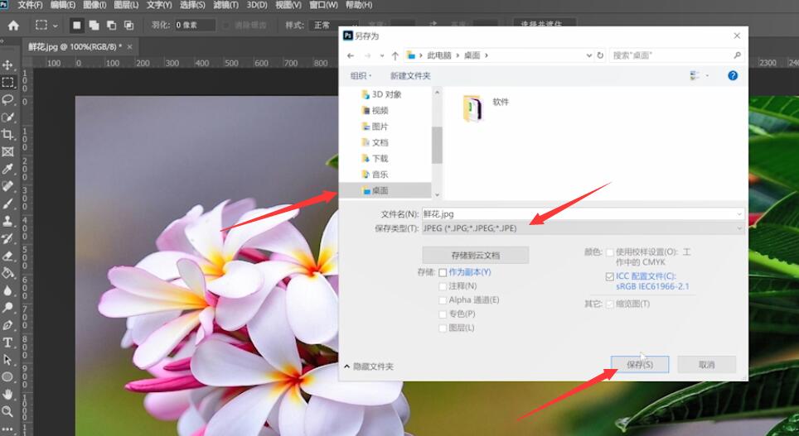This screenshot has height=436, width=799.
Task: Choose Add to Selection mode icon
Action: 94,25
